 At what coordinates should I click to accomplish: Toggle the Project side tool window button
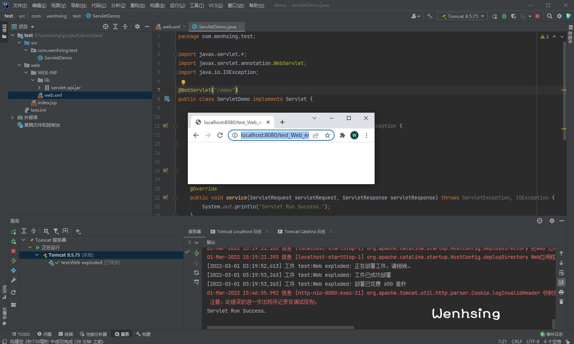(x=4, y=31)
